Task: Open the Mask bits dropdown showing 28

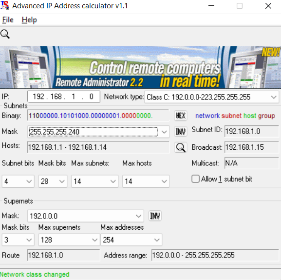Action: coord(62,181)
